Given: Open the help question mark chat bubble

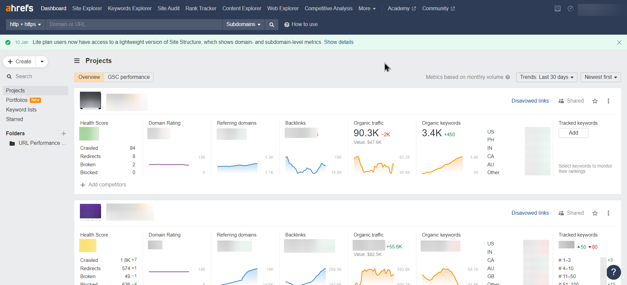Looking at the screenshot, I should pyautogui.click(x=613, y=272).
